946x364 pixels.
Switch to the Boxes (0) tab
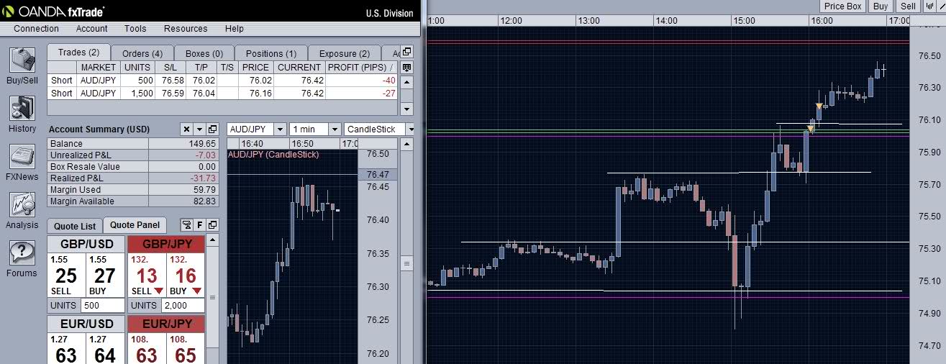tap(204, 53)
